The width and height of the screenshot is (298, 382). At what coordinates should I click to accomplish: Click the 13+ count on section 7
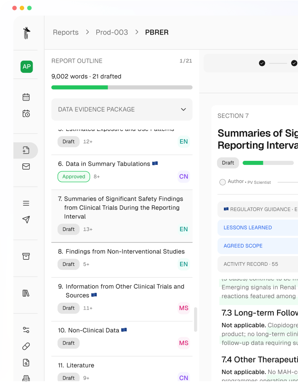coord(88,229)
